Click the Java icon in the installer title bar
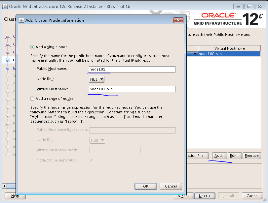The height and width of the screenshot is (203, 268). 5,7
